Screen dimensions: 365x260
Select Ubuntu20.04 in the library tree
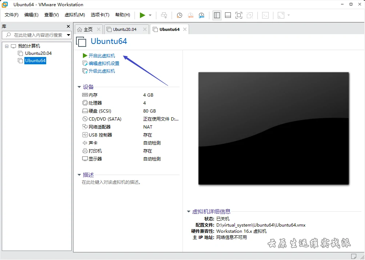coord(39,53)
